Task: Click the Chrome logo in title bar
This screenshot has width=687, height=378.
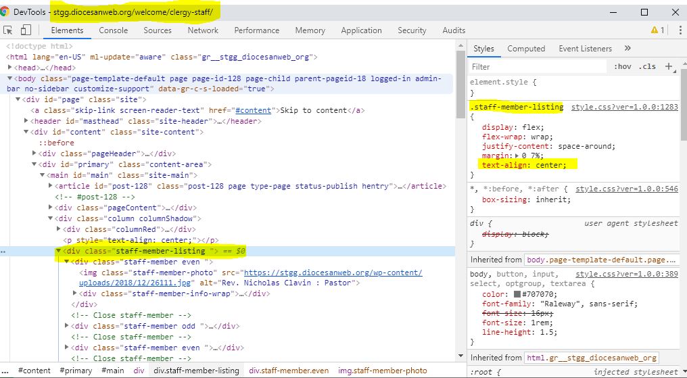Action: click(5, 12)
